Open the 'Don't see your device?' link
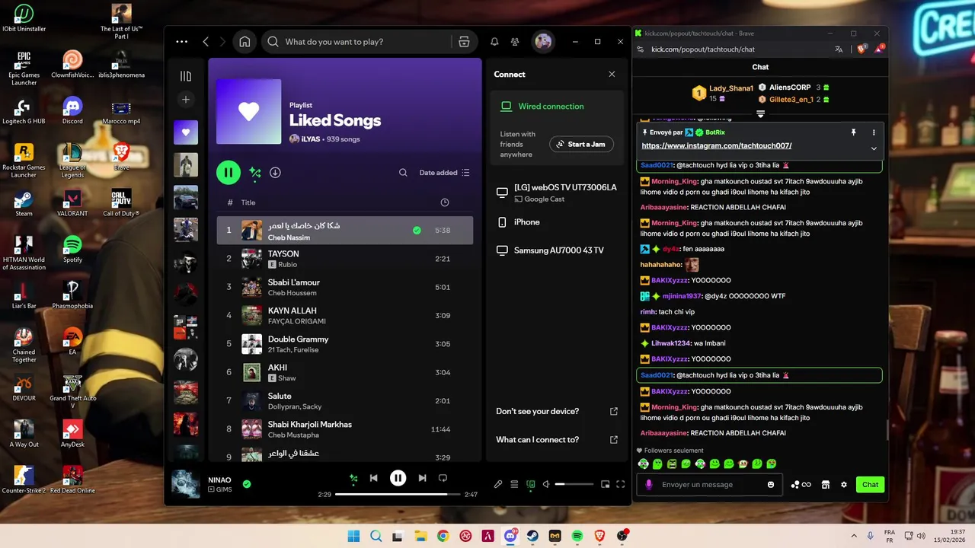This screenshot has height=548, width=975. tap(556, 411)
